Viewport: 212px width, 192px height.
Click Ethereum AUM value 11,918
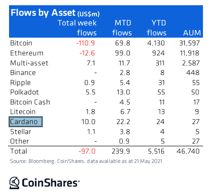[x=190, y=53]
